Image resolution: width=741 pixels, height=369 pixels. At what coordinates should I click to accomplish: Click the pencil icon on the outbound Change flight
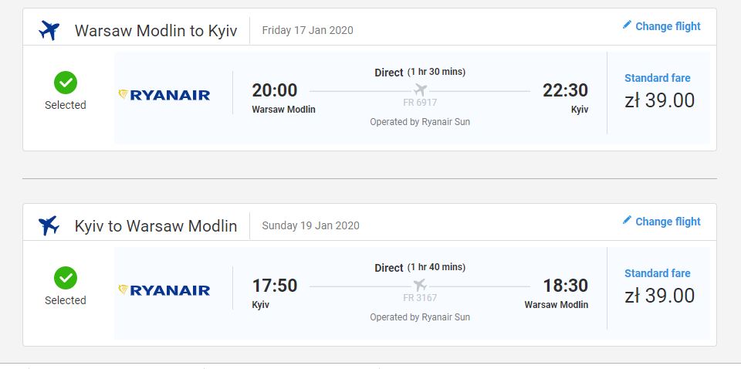coord(627,25)
